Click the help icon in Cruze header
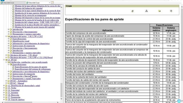The image size is (183, 103). 171,11
